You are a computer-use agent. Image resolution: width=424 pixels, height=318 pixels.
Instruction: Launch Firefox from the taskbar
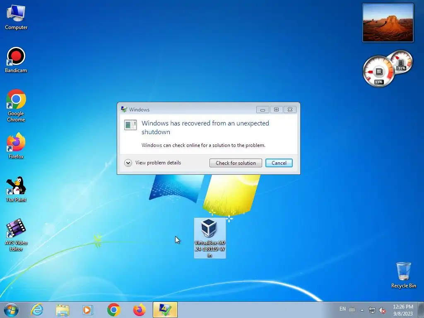point(139,310)
